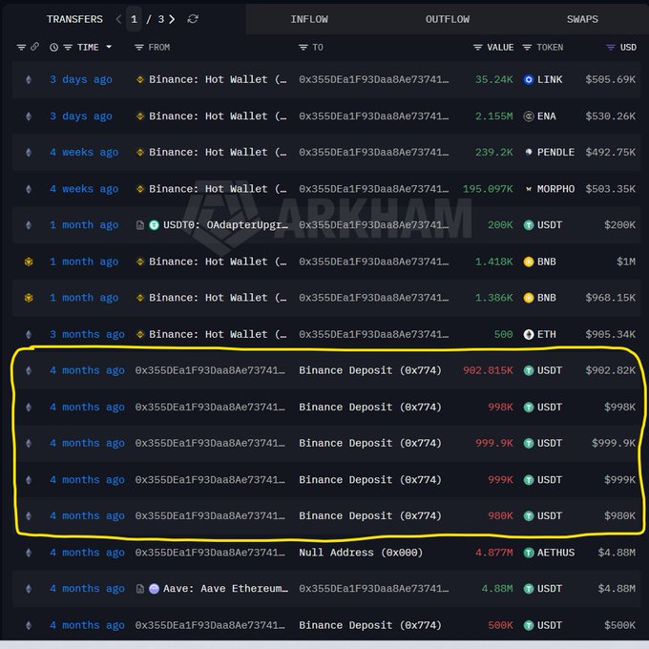The width and height of the screenshot is (649, 649).
Task: Toggle the clock time format icon
Action: click(x=53, y=47)
